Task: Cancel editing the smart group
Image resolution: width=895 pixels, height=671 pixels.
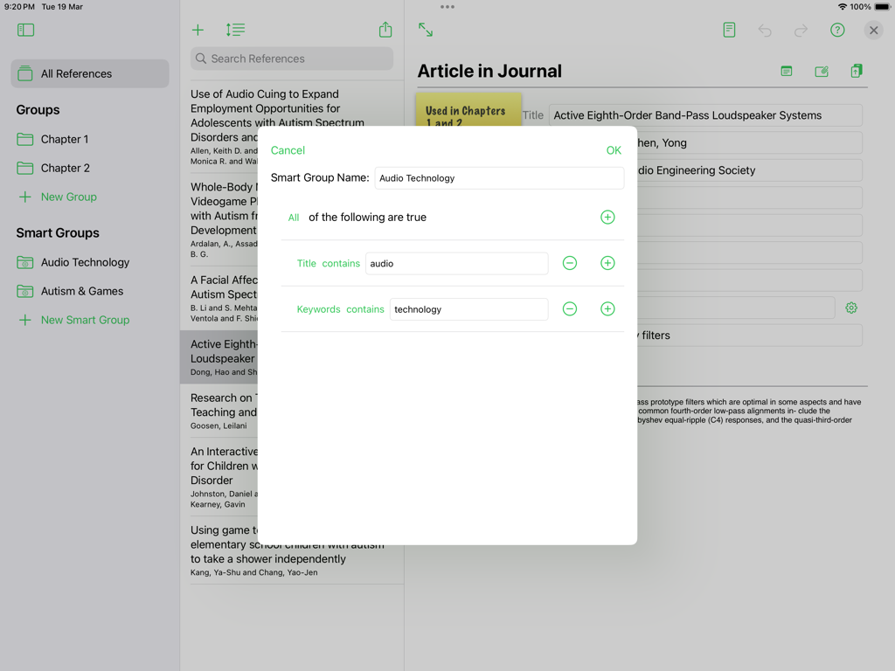Action: tap(288, 149)
